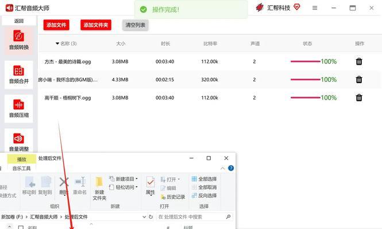Expand chevron after 新加卷 (F:) in breadcrumb
This screenshot has height=229, width=382.
[x=26, y=217]
